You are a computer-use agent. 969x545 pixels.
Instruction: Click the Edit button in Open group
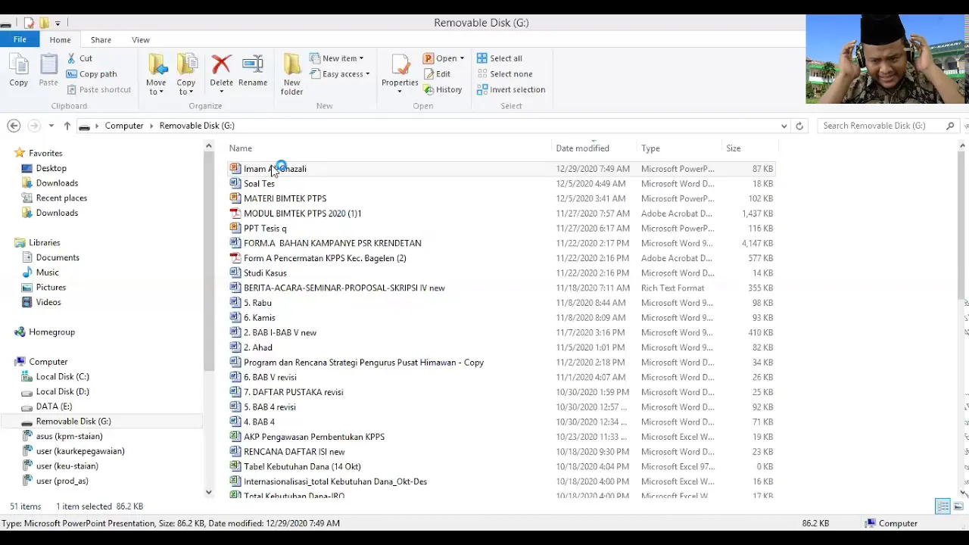tap(437, 74)
